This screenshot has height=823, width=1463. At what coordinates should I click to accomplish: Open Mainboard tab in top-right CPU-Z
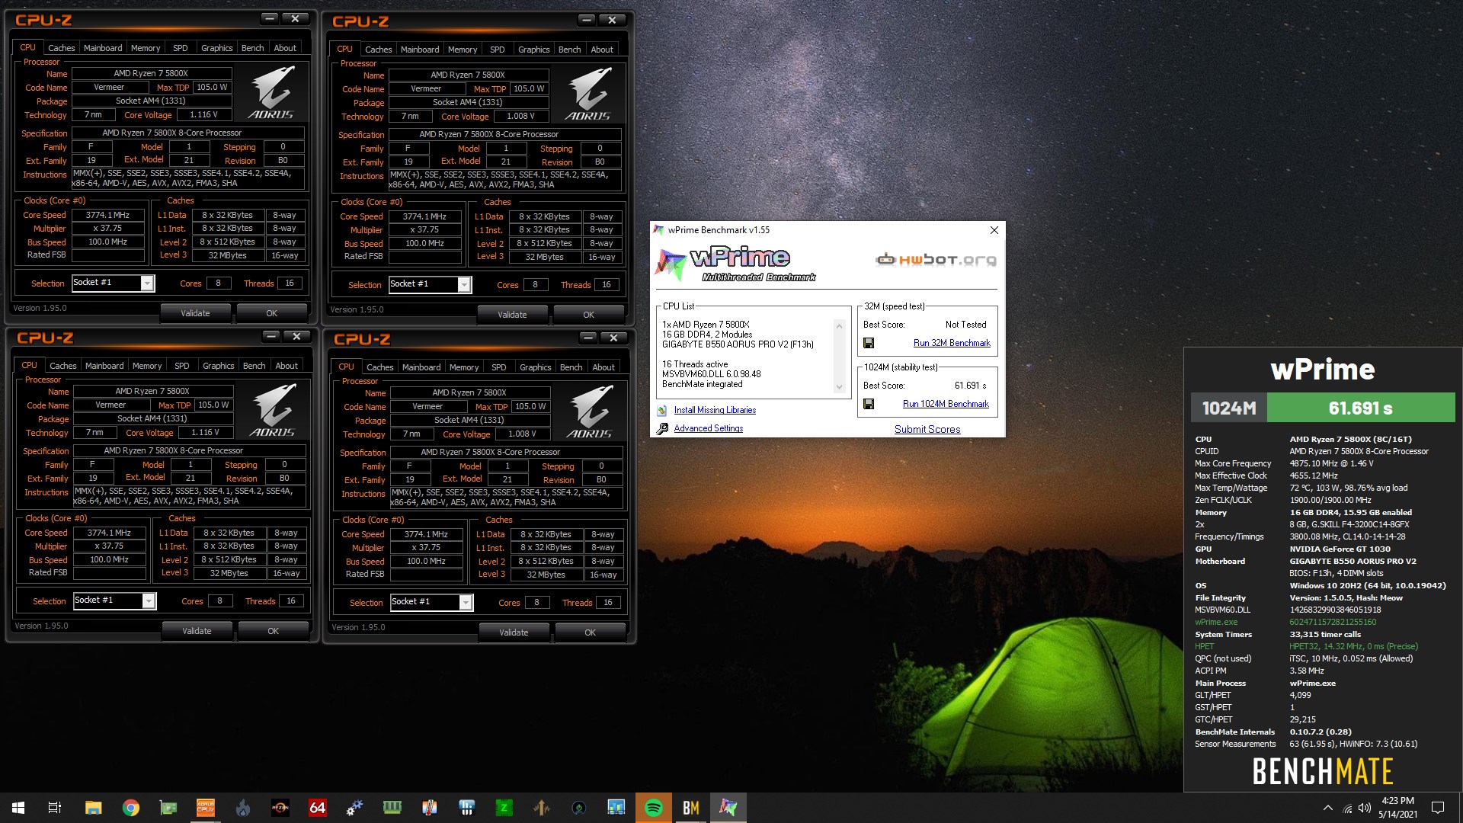pyautogui.click(x=420, y=50)
